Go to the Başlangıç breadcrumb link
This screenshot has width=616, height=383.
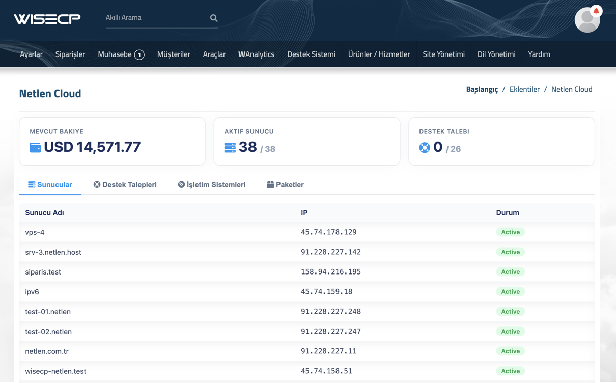(482, 89)
